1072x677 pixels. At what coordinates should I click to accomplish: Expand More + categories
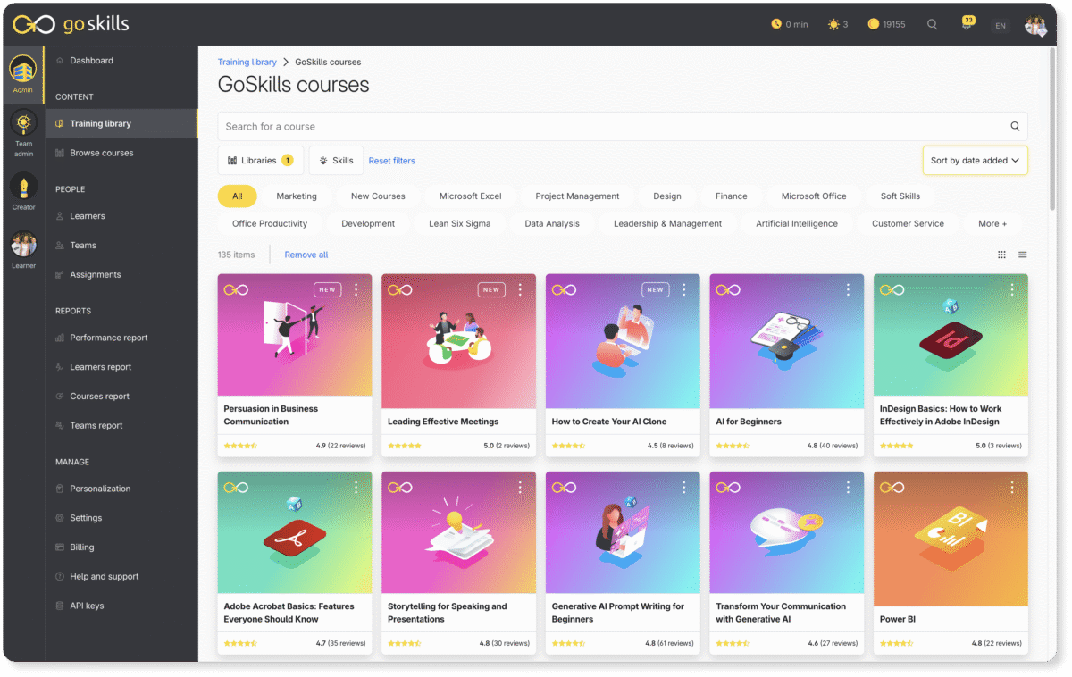992,223
